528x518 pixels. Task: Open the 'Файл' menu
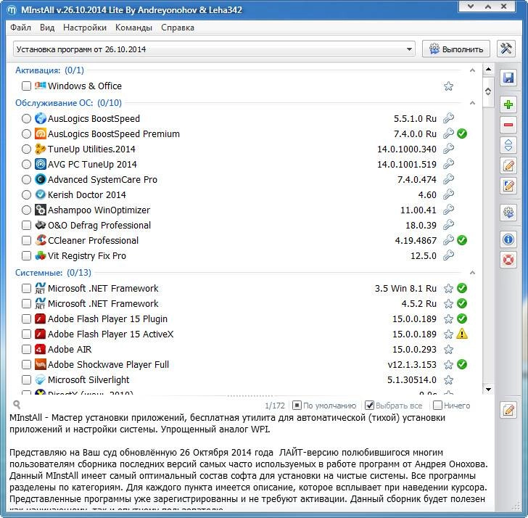(20, 28)
